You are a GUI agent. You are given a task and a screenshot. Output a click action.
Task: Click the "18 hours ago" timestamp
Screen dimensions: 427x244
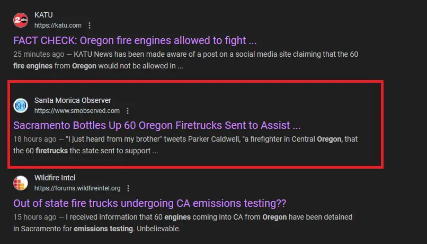[x=34, y=140]
